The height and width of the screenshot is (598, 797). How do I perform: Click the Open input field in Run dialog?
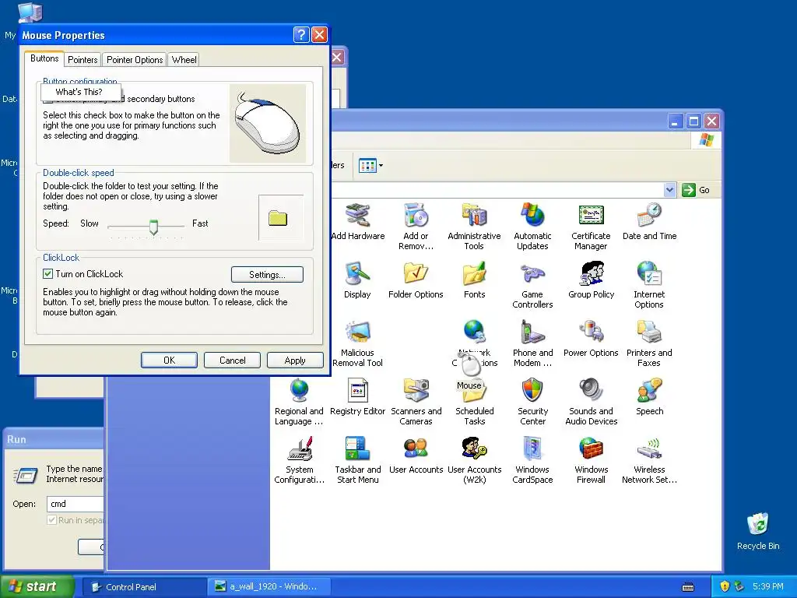(76, 504)
